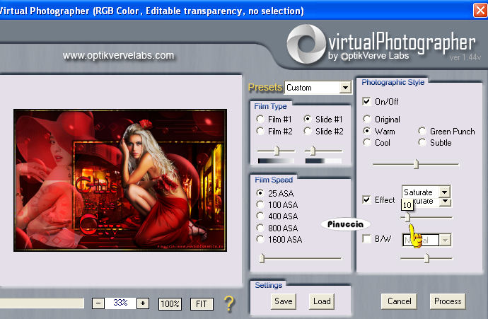Open the B/W tone dropdown arrow
488x319 pixels.
tap(445, 240)
